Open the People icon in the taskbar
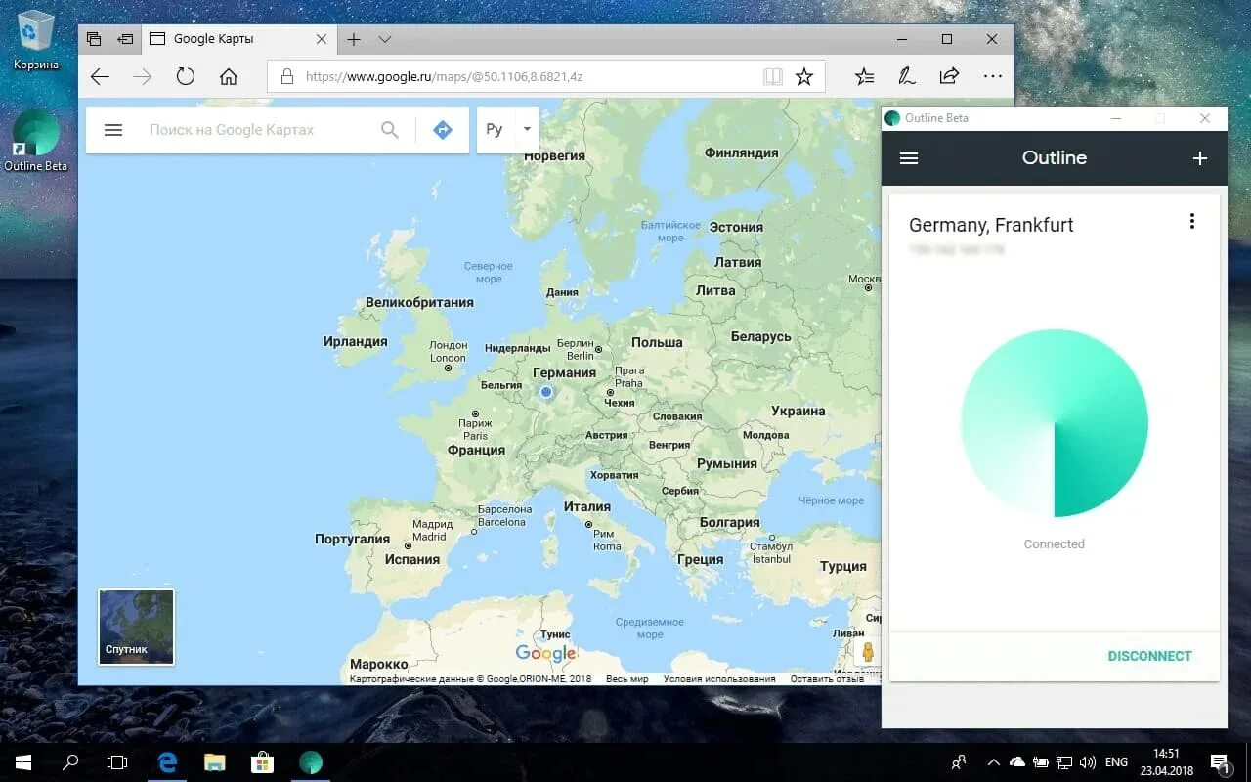 point(959,762)
